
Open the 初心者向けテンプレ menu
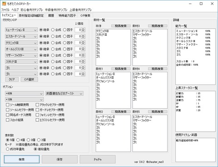click(32, 10)
